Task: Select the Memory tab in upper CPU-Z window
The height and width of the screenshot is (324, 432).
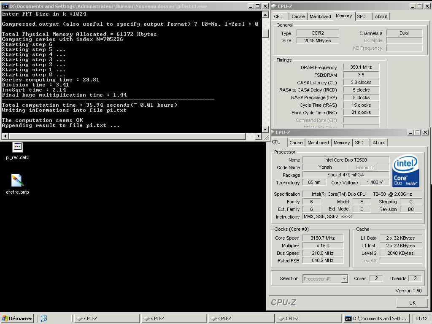Action: point(344,16)
